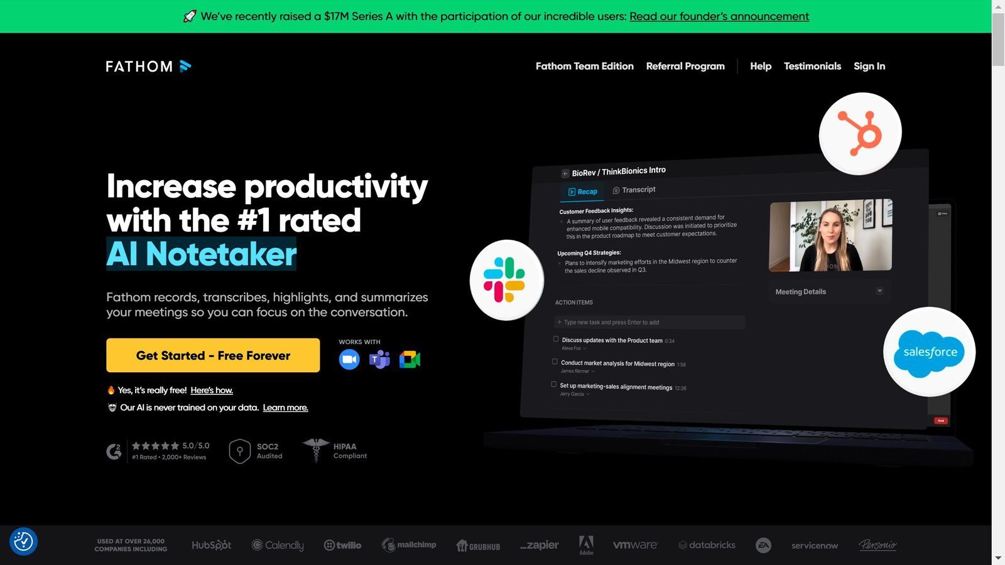The height and width of the screenshot is (565, 1005).
Task: Click 'Upcoming Q4 Strategies:' heading
Action: [589, 253]
